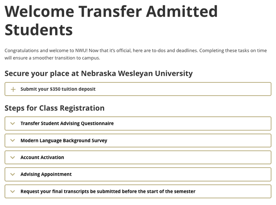The image size is (276, 205).
Task: Click the word 'Students' in the page title
Action: (39, 30)
